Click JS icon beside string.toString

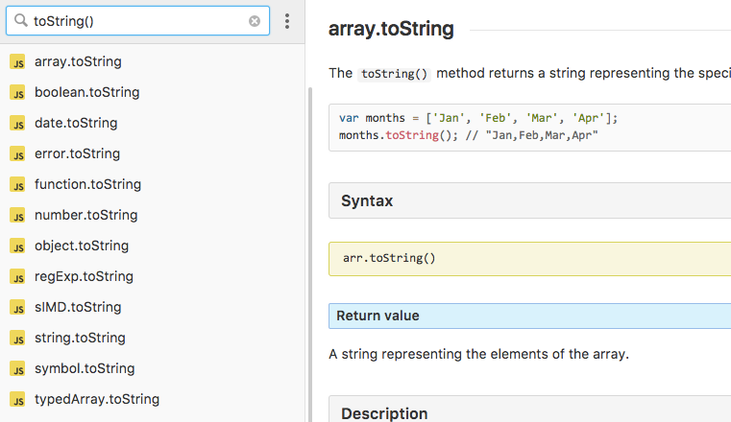[17, 339]
